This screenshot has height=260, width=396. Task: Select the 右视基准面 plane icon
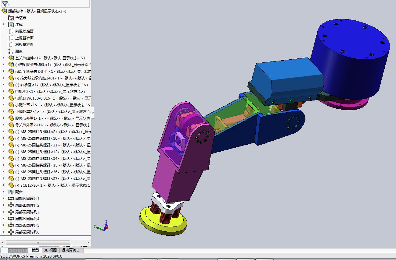pos(11,44)
